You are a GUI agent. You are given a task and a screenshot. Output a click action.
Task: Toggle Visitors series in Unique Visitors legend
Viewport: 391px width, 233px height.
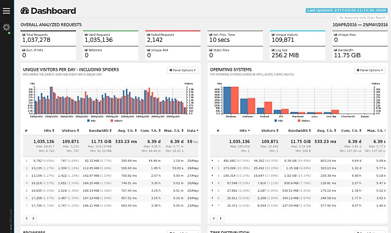[x=115, y=121]
